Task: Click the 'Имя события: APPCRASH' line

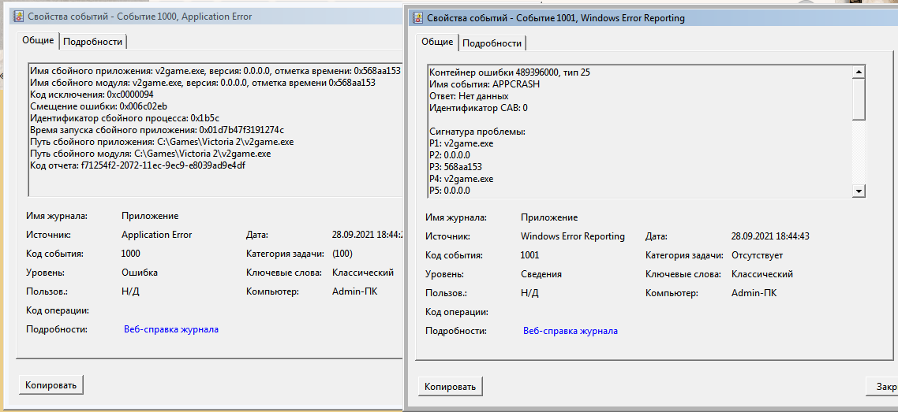Action: pyautogui.click(x=484, y=84)
